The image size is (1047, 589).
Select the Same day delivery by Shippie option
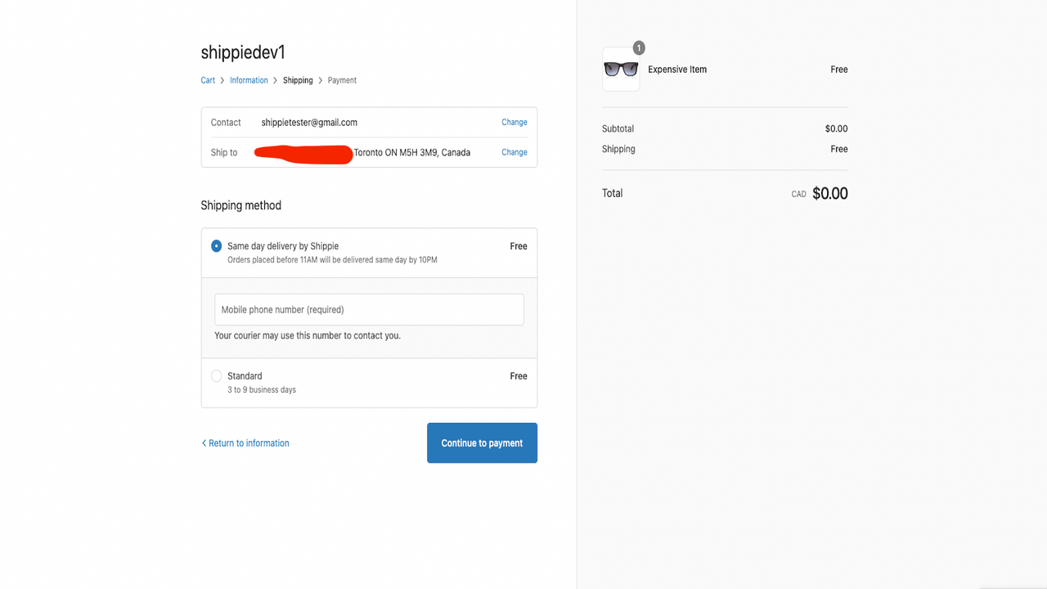pos(216,245)
